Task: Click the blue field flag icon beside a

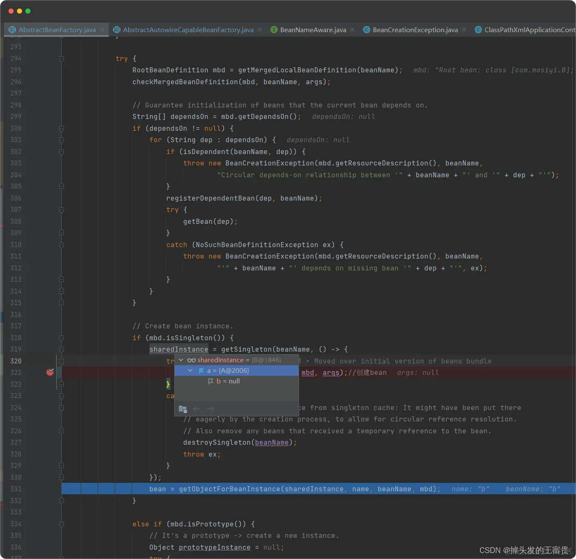Action: coord(201,371)
